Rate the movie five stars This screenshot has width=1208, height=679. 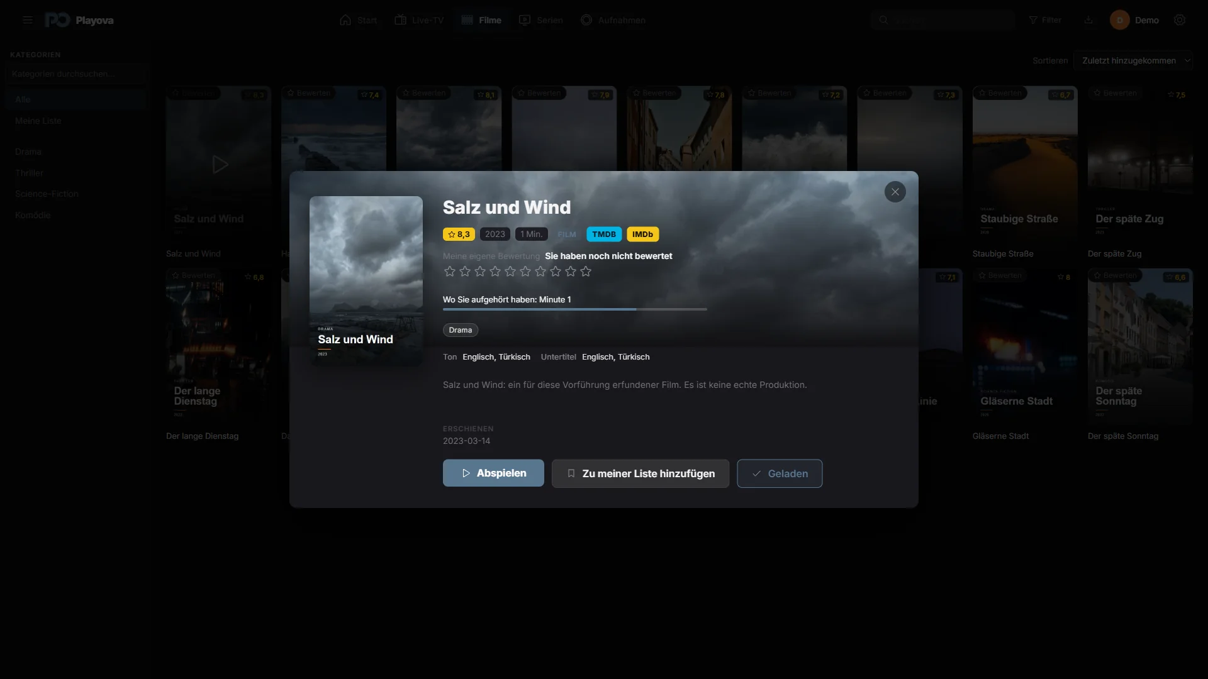click(510, 271)
